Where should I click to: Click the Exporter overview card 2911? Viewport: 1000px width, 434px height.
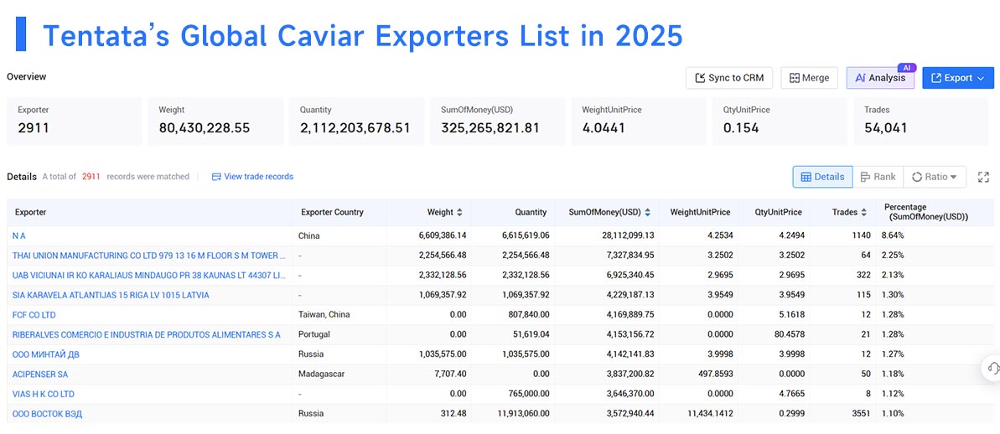(x=74, y=121)
